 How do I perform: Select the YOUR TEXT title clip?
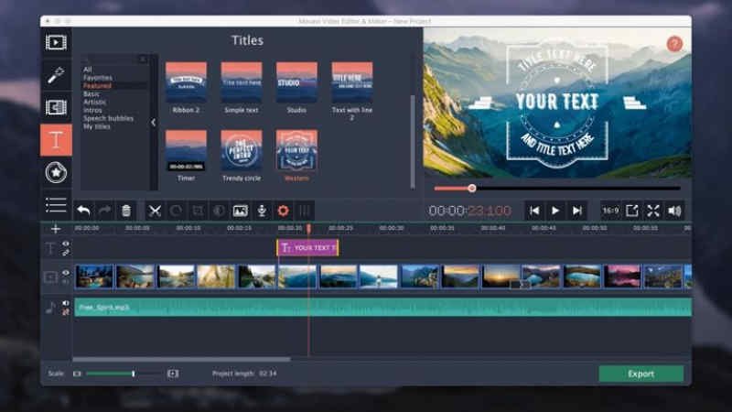coord(308,247)
